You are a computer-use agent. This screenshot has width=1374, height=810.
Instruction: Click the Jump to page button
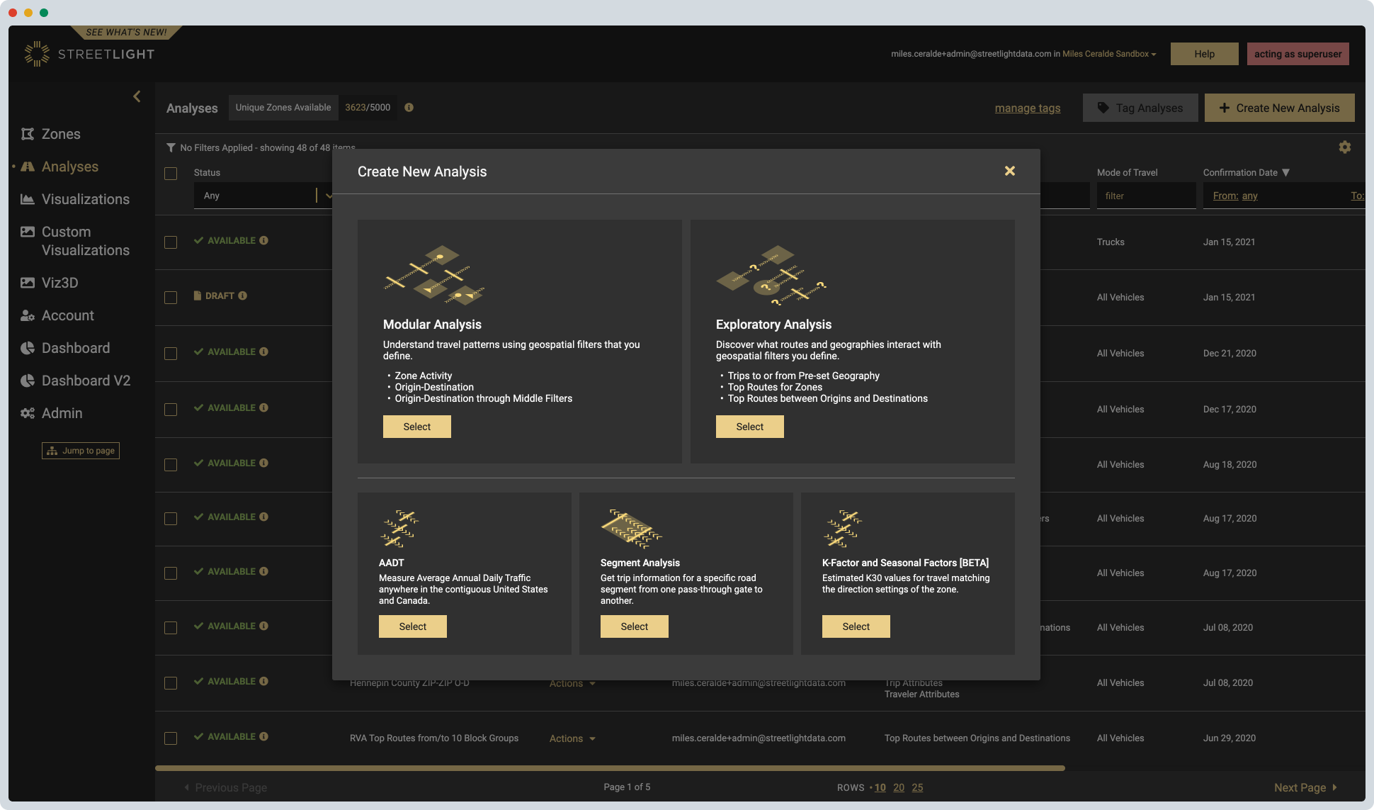[x=81, y=451]
